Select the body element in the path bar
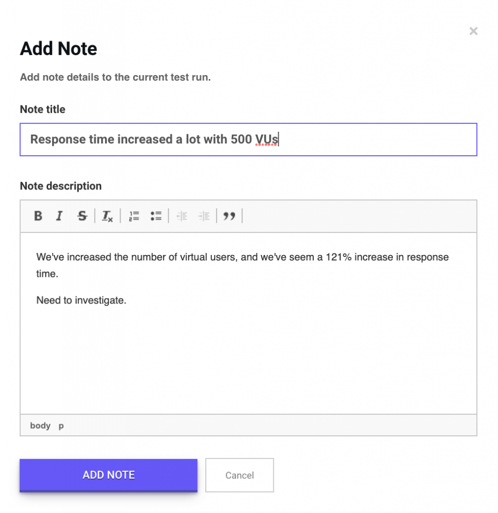Image resolution: width=498 pixels, height=513 pixels. tap(40, 426)
